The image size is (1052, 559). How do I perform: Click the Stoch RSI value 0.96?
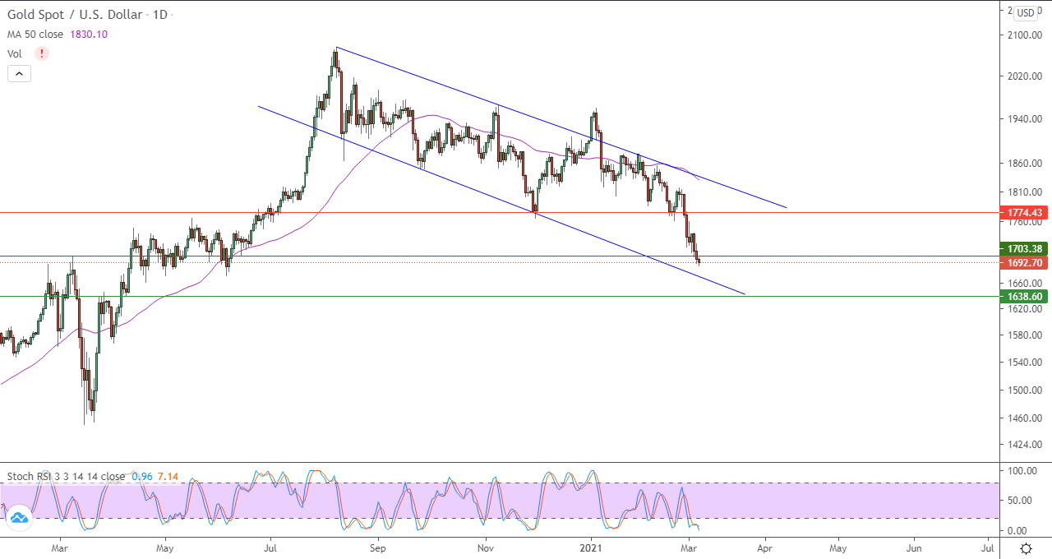pyautogui.click(x=142, y=477)
